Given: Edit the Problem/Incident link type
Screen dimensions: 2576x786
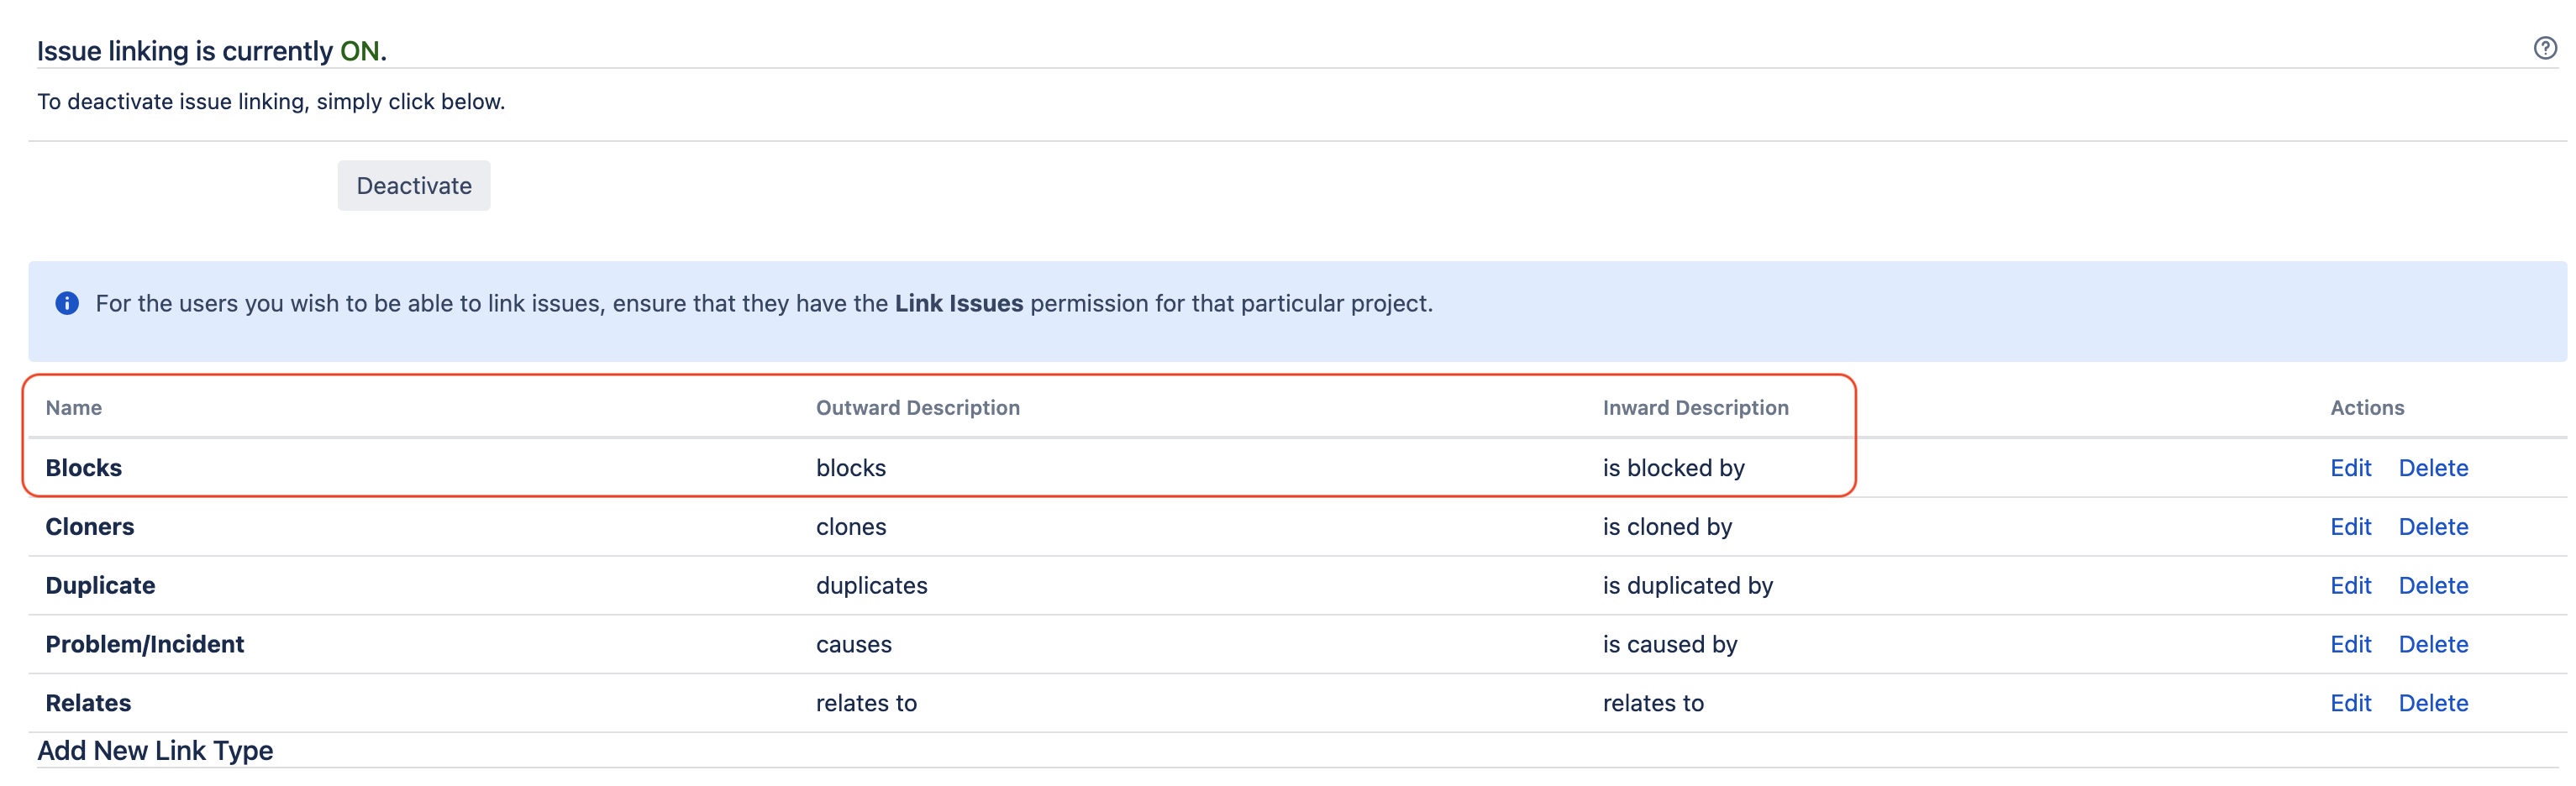Looking at the screenshot, I should (x=2351, y=644).
